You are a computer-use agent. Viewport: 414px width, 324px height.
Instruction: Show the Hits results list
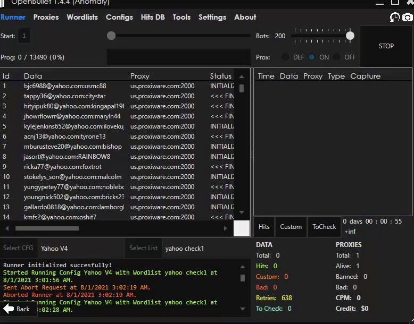point(264,227)
